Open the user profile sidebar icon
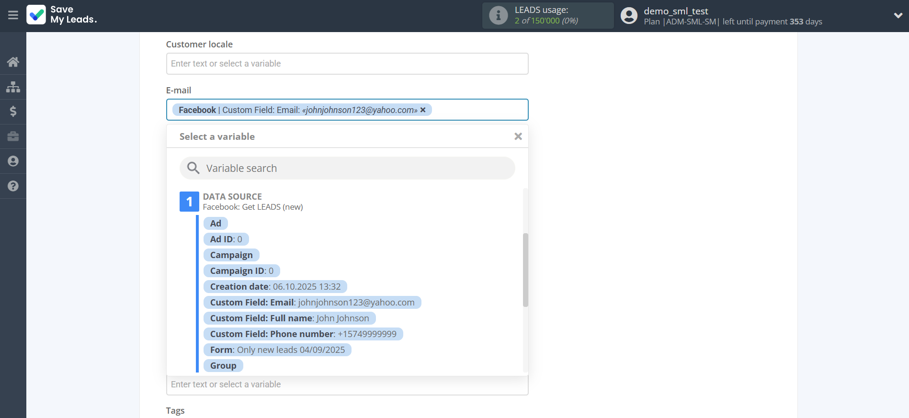909x418 pixels. [13, 161]
